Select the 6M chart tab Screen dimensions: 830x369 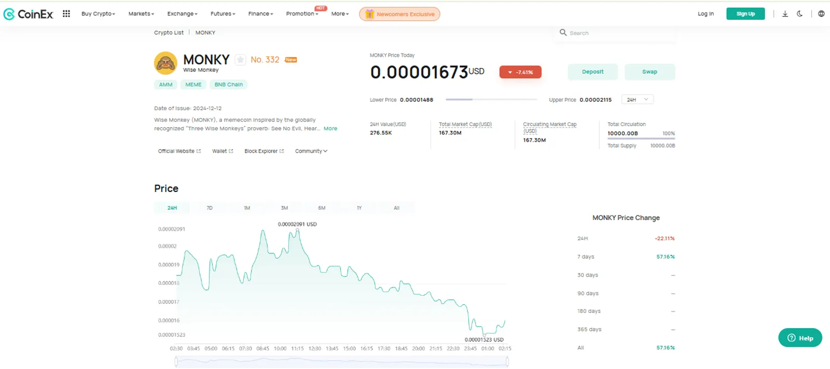click(322, 208)
